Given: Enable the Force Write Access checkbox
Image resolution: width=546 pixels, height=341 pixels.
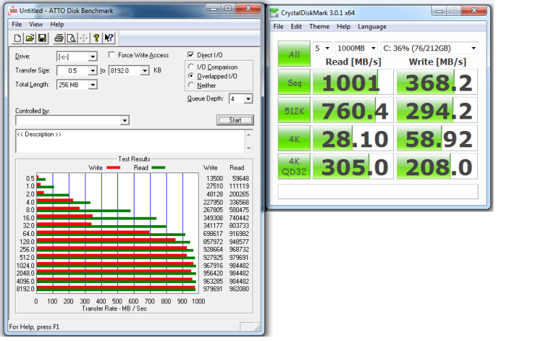Looking at the screenshot, I should [111, 55].
